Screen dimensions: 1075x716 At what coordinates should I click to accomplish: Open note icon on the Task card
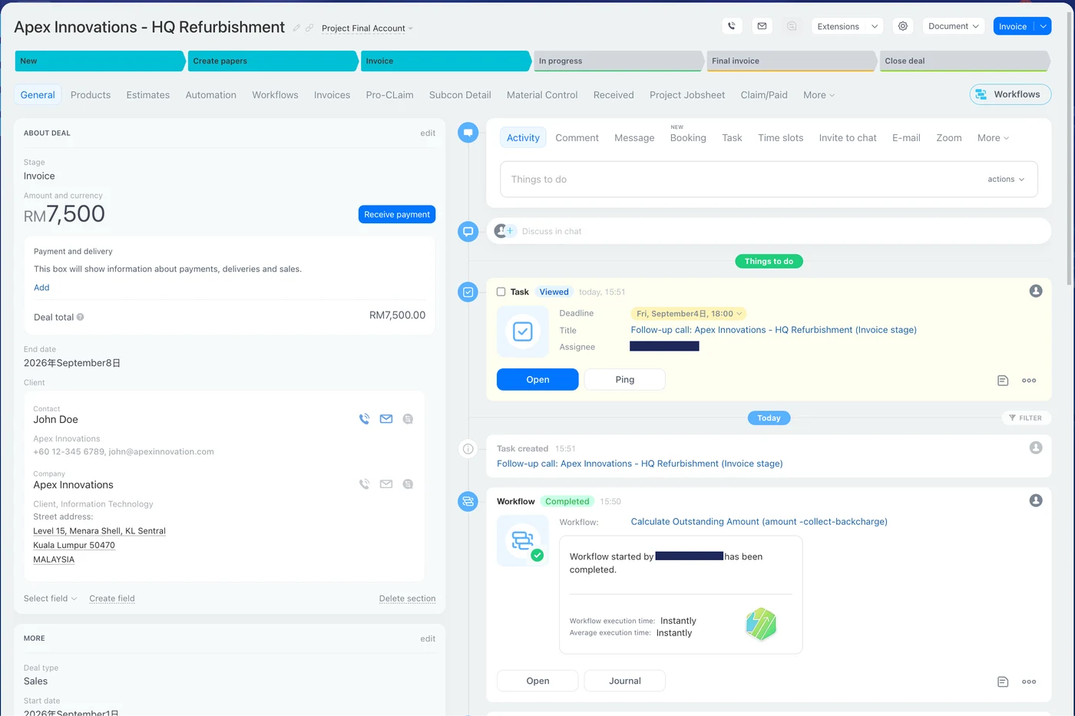(x=1003, y=381)
